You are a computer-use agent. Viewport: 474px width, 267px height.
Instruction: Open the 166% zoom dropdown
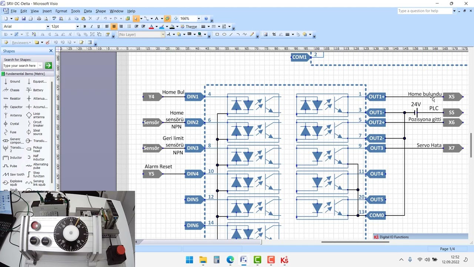pos(199,19)
